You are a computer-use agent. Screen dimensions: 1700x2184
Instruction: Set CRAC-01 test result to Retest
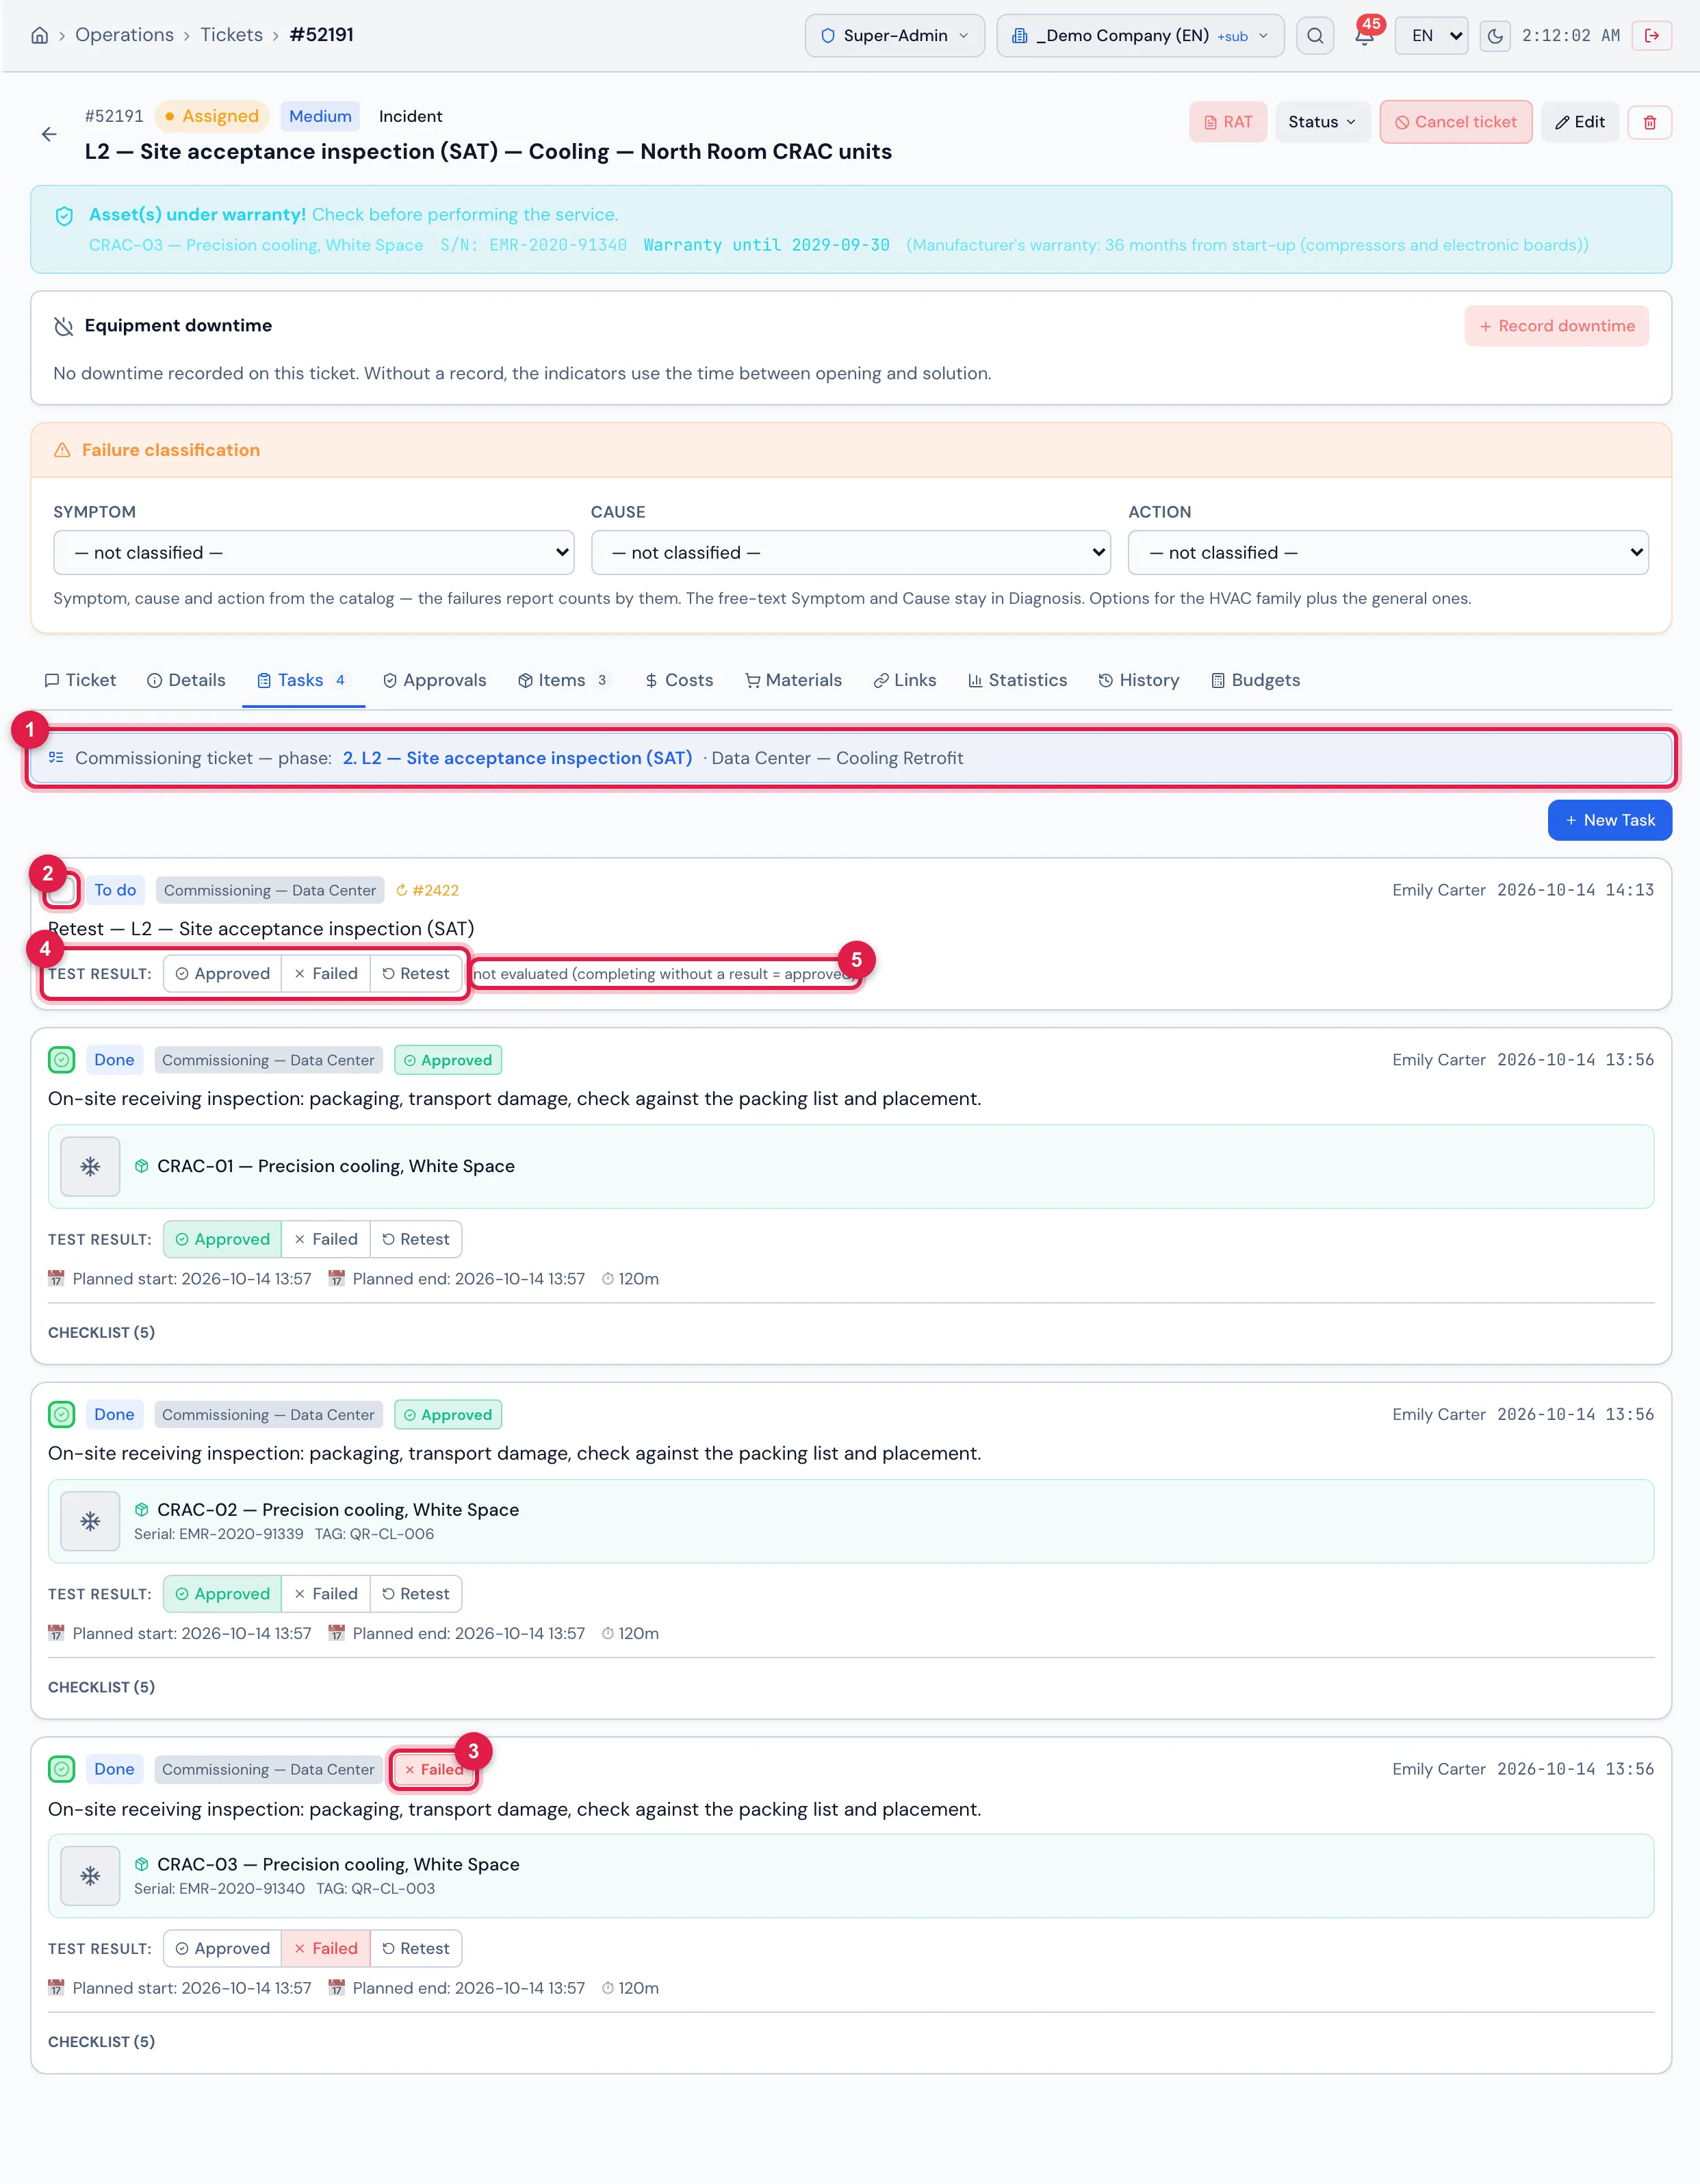[x=415, y=1239]
